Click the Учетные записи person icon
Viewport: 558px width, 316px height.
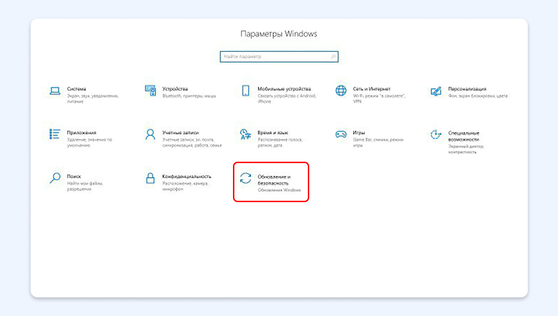pyautogui.click(x=150, y=135)
